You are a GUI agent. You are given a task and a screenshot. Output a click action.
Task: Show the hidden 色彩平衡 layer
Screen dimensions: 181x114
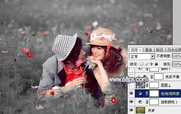pyautogui.click(x=131, y=77)
